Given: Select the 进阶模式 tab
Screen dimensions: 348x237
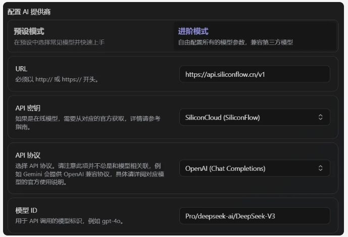Looking at the screenshot, I should pyautogui.click(x=255, y=36).
